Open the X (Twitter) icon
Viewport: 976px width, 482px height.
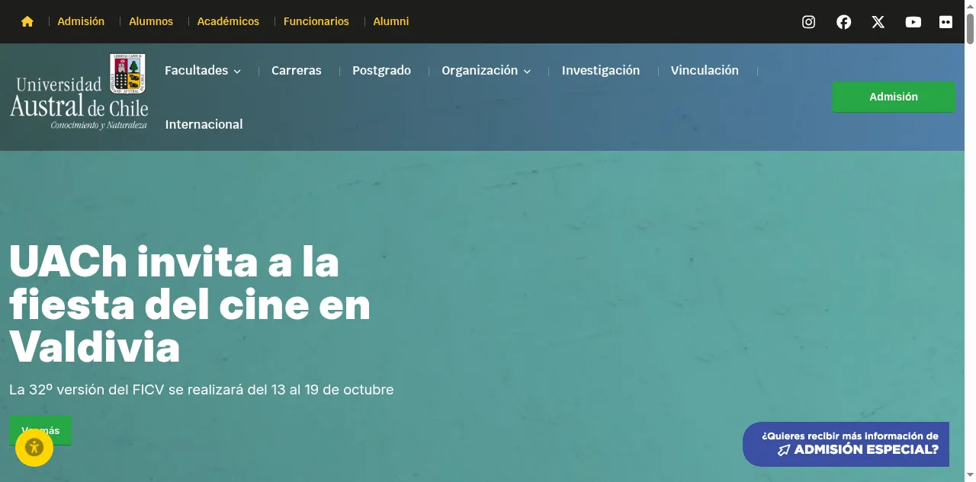pyautogui.click(x=878, y=22)
